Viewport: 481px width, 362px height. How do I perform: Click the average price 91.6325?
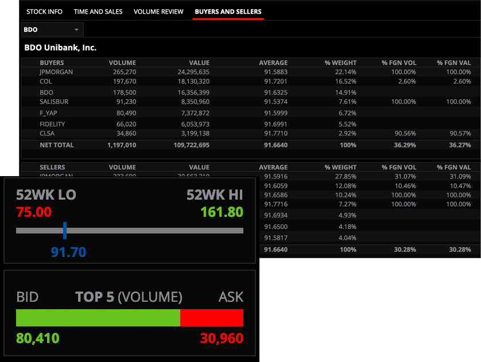(276, 92)
